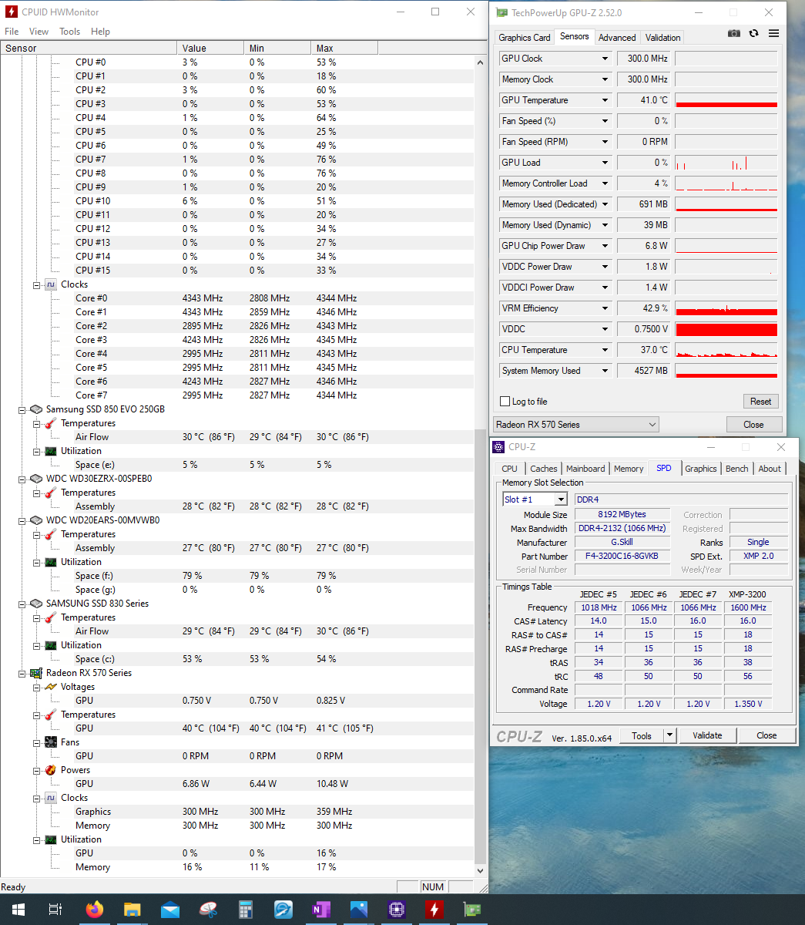805x925 pixels.
Task: Open the GPU-Z hamburger menu icon
Action: (x=774, y=34)
